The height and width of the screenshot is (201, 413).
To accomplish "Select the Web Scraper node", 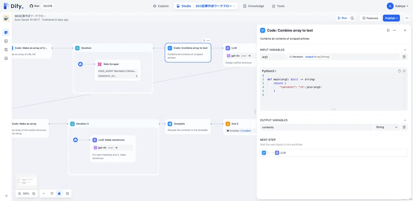I will (118, 70).
